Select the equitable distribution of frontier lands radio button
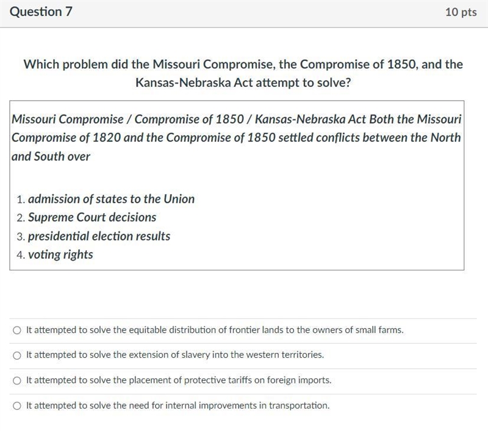The width and height of the screenshot is (488, 431). [17, 330]
